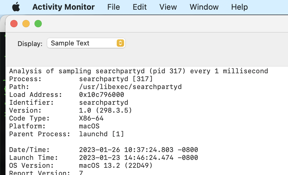Open the Activity Monitor app menu
288x175 pixels.
coord(64,7)
